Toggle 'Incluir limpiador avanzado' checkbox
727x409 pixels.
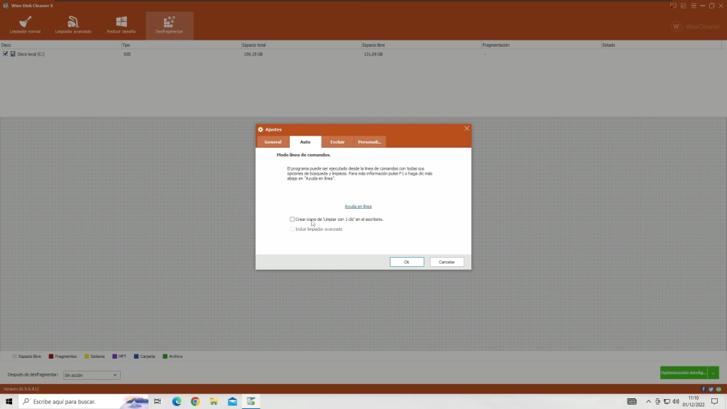coord(292,229)
